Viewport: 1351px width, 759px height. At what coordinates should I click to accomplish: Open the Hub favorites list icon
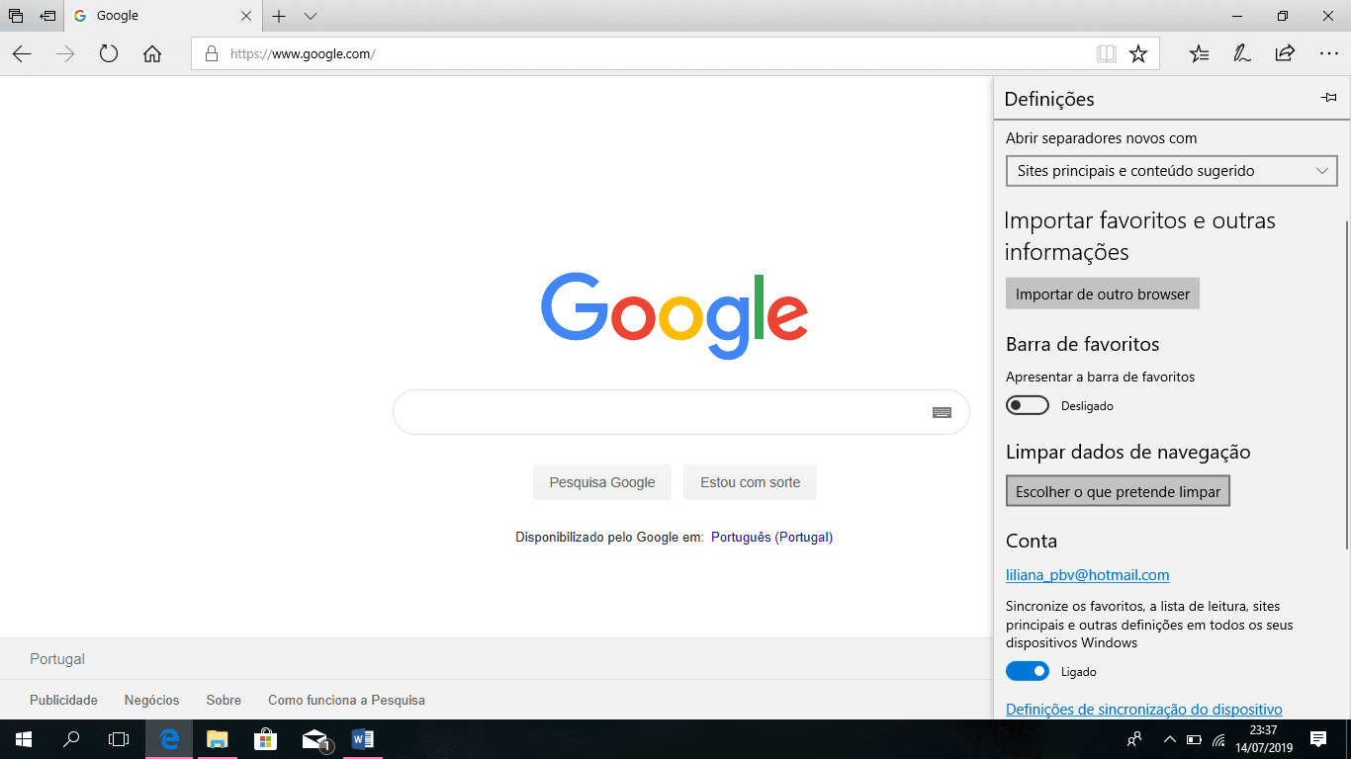(1199, 53)
